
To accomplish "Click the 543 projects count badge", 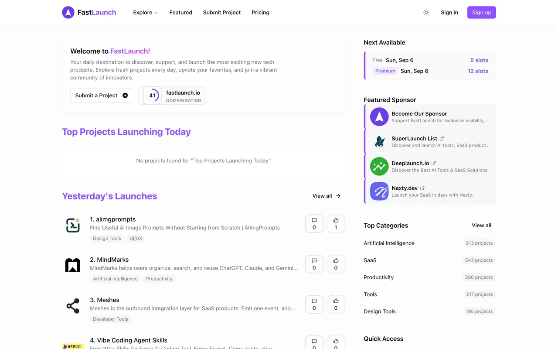I will coord(479,260).
